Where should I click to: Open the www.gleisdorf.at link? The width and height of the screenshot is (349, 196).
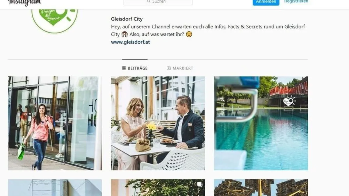click(x=130, y=42)
